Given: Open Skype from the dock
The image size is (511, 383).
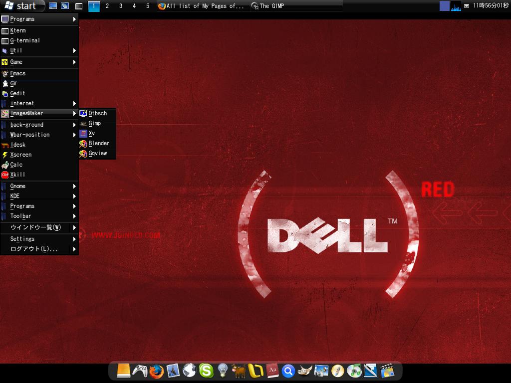Looking at the screenshot, I should coord(206,371).
